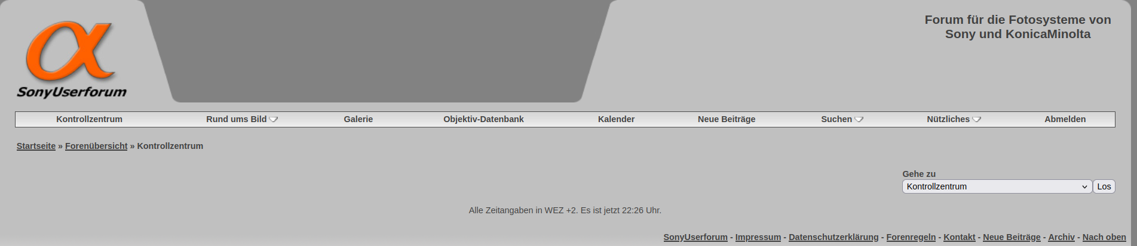The width and height of the screenshot is (1137, 246).
Task: Go to Objektiv-Datenbank
Action: point(483,119)
